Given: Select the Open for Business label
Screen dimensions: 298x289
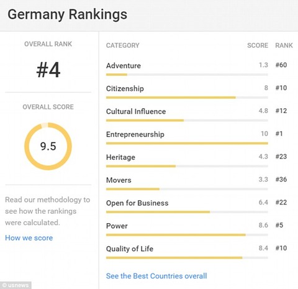Looking at the screenshot, I should [137, 203].
